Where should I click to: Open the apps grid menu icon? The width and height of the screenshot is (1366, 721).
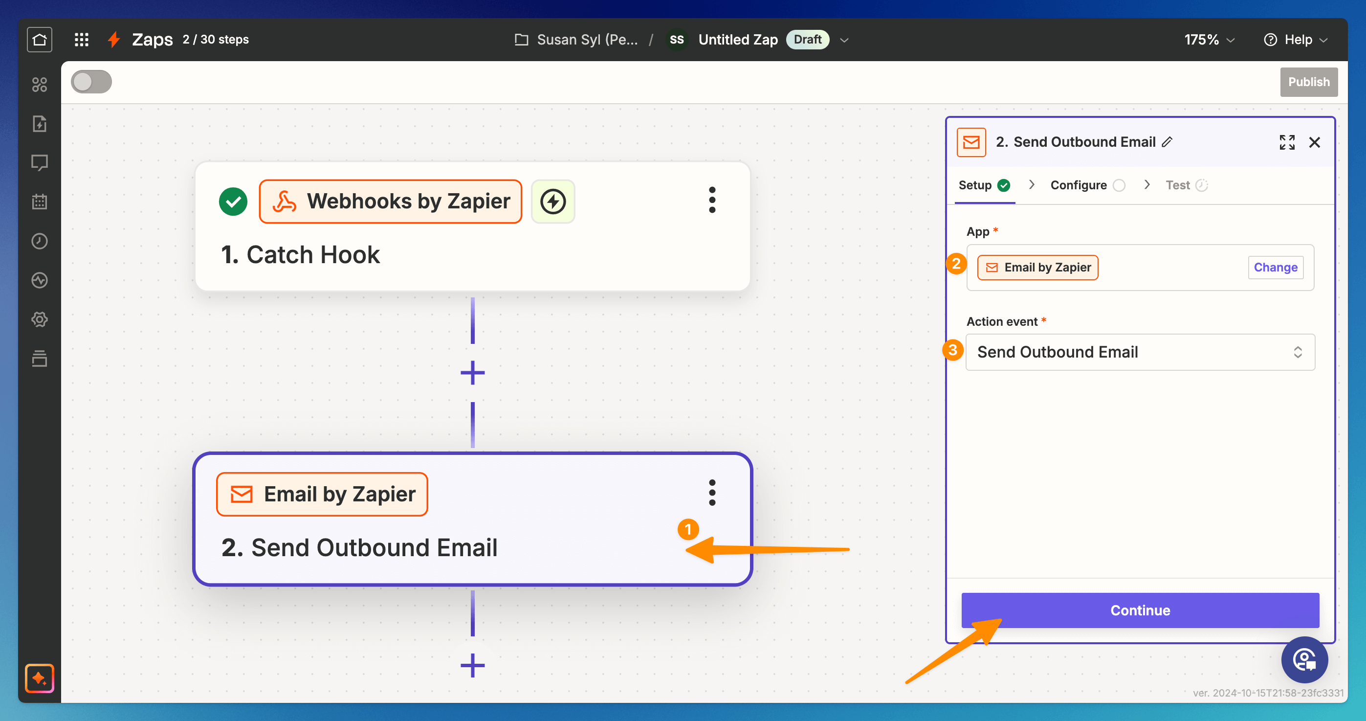click(81, 40)
